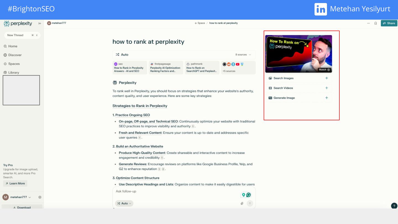Click Learn More under Try Pro
The image size is (398, 224).
(x=15, y=183)
